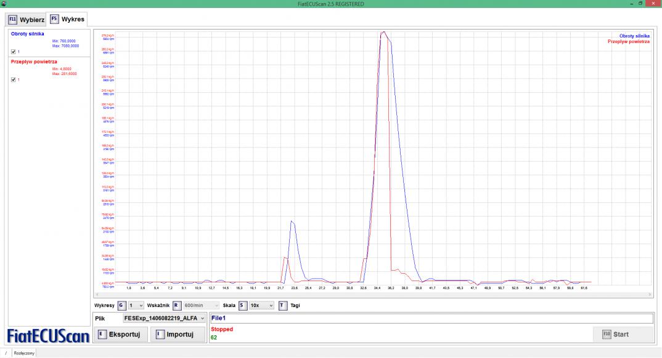The width and height of the screenshot is (662, 358).
Task: Click the R key icon beside Wskaźnik
Action: tap(176, 305)
